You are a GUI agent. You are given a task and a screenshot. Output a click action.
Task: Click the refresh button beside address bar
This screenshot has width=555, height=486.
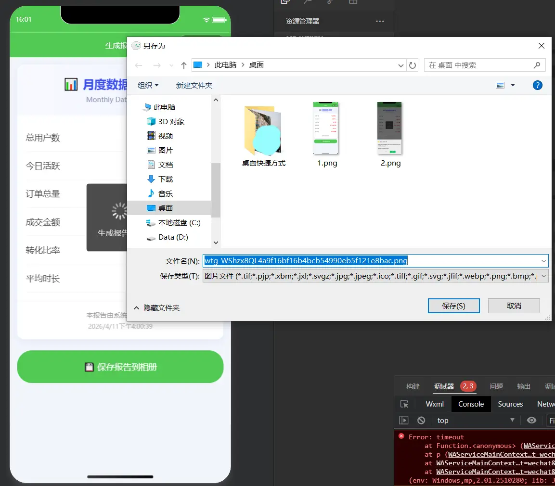pos(413,65)
